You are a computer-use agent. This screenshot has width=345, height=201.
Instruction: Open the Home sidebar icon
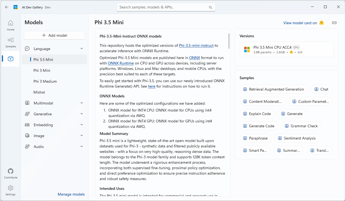click(11, 25)
